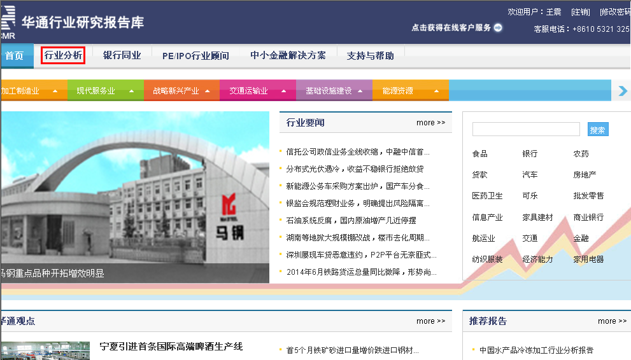Click the 信息产业 keyword tag
Image resolution: width=631 pixels, height=360 pixels.
[487, 218]
